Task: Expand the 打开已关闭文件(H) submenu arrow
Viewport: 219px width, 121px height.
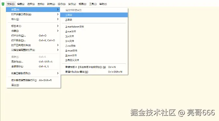Action: [58, 45]
